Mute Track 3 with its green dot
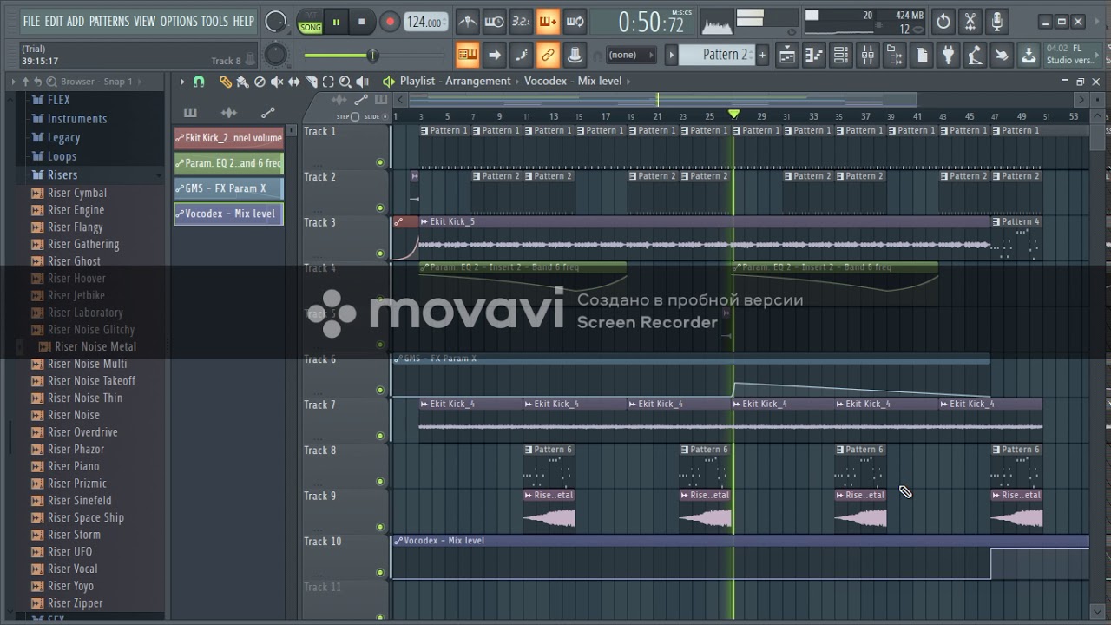The height and width of the screenshot is (625, 1111). tap(380, 253)
